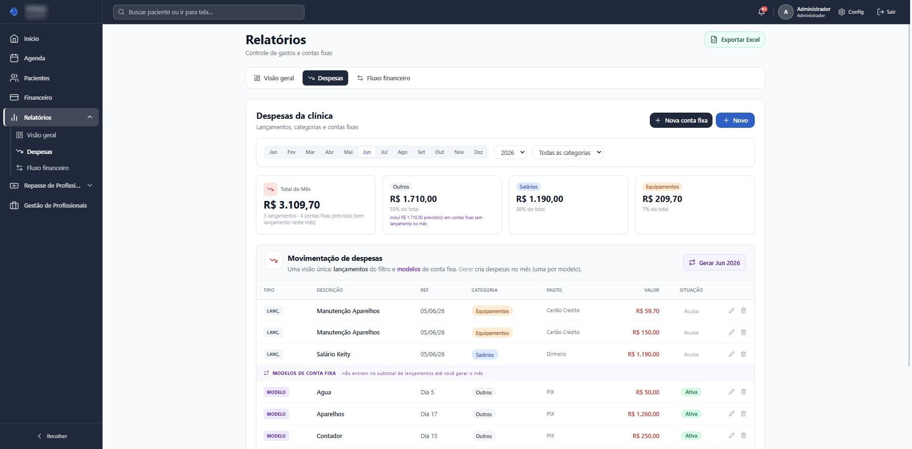The image size is (912, 449).
Task: Click Exportar Excel button
Action: [x=734, y=39]
